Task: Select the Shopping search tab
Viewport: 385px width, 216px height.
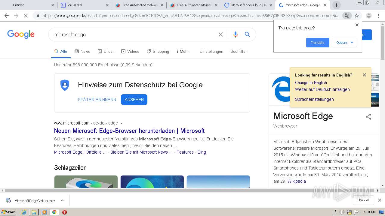Action: coord(158,51)
